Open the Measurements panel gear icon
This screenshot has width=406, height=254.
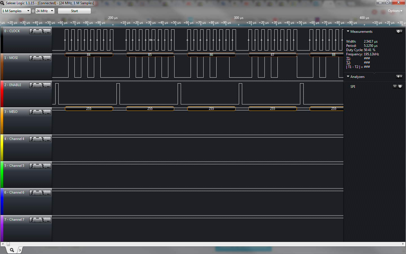[x=399, y=31]
